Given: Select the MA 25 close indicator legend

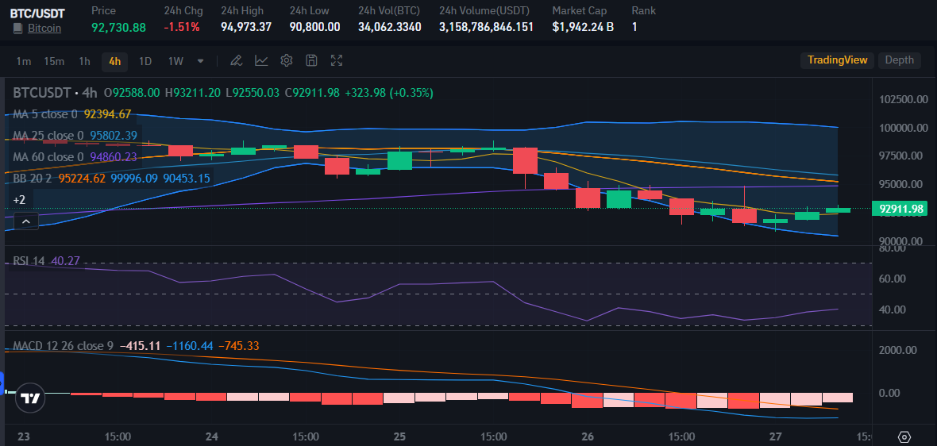Looking at the screenshot, I should (x=48, y=135).
